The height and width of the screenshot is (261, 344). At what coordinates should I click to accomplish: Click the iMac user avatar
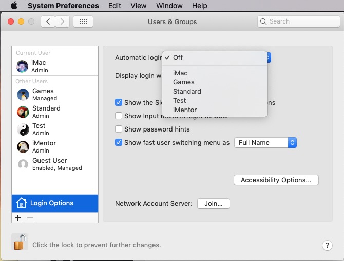click(22, 66)
